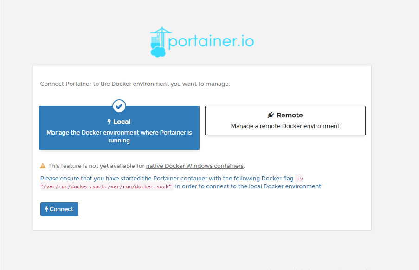Viewport: 419px width, 270px height.
Task: Open the native Docker Windows containers link
Action: [x=195, y=166]
